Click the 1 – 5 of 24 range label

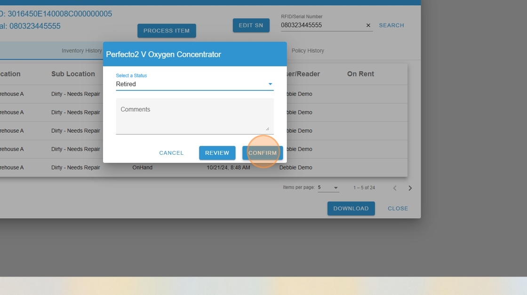pos(364,188)
